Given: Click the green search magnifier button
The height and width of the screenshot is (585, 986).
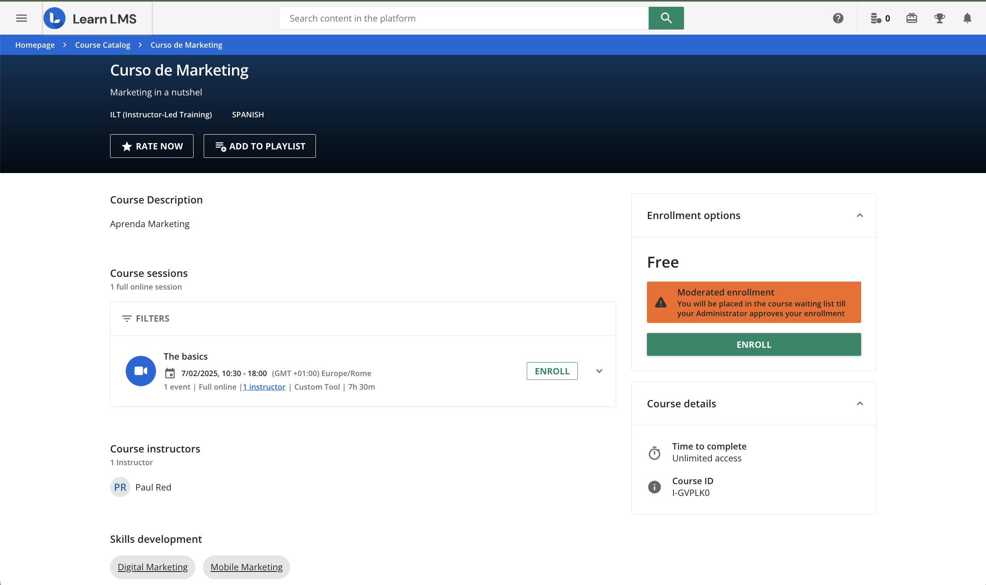Looking at the screenshot, I should (x=666, y=18).
